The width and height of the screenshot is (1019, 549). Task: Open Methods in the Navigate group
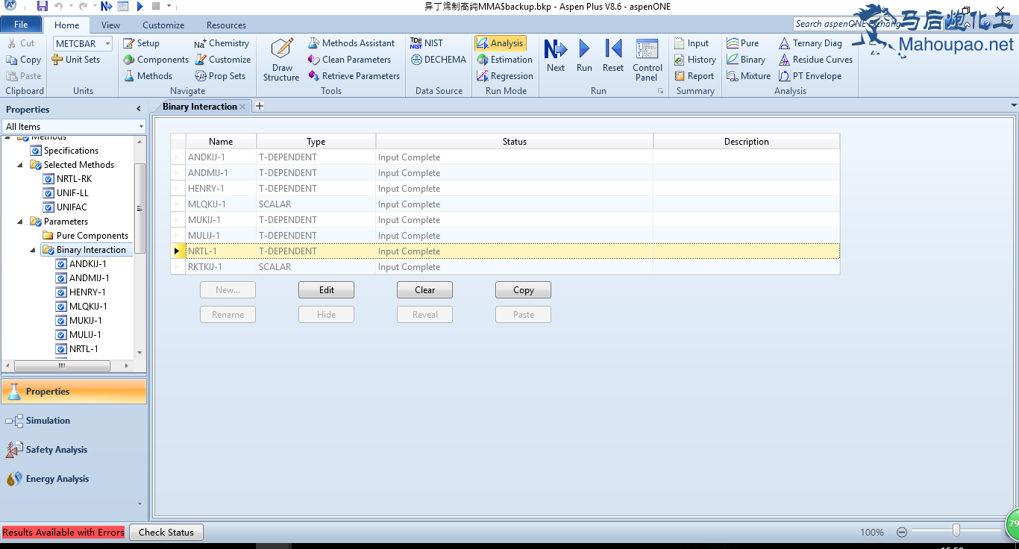coord(148,76)
